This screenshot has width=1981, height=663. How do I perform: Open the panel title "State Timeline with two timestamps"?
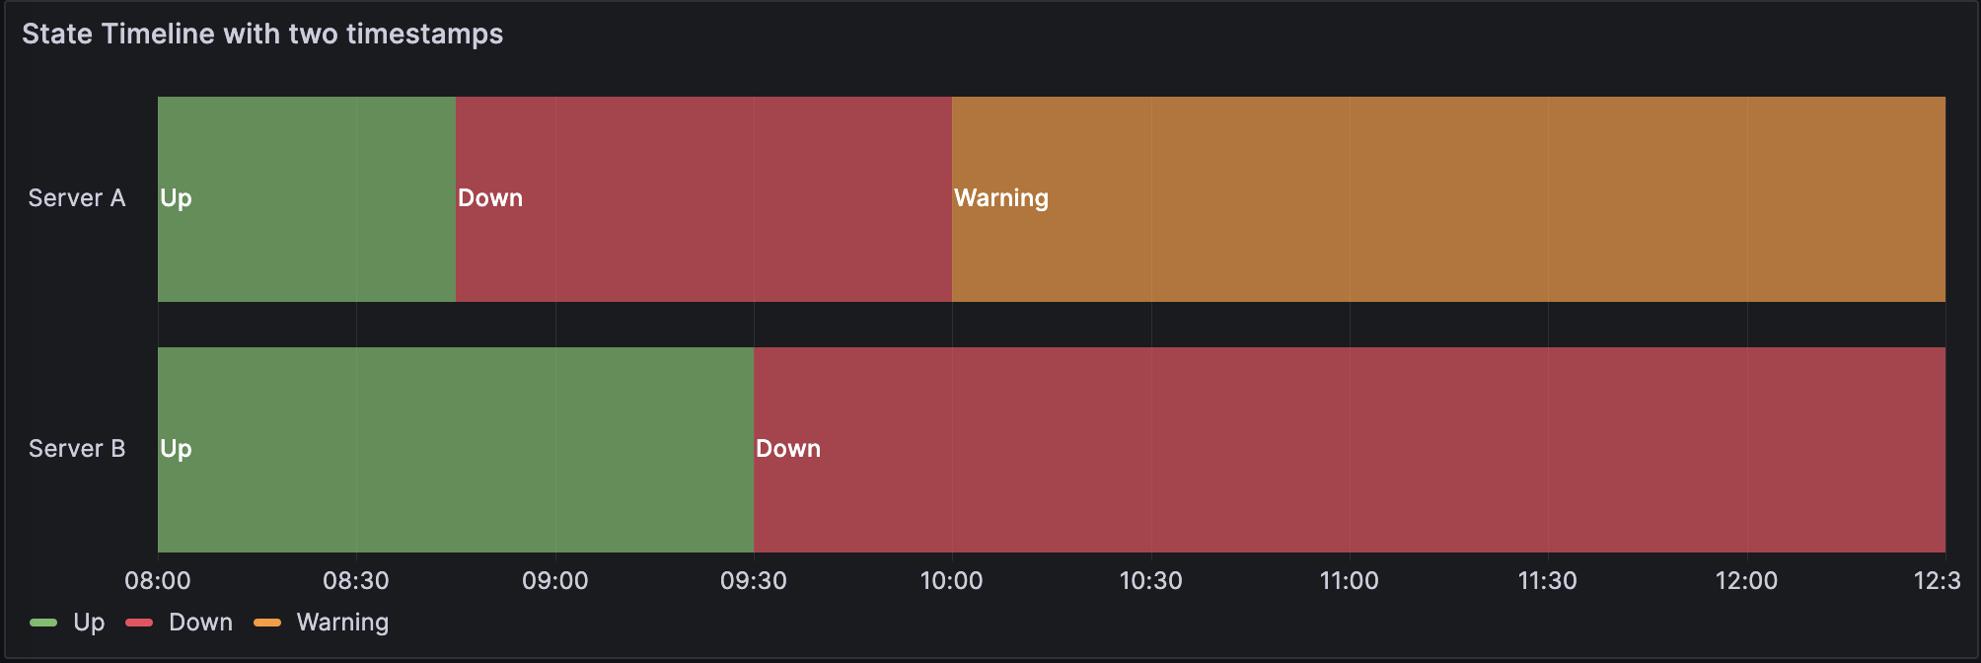click(x=262, y=35)
